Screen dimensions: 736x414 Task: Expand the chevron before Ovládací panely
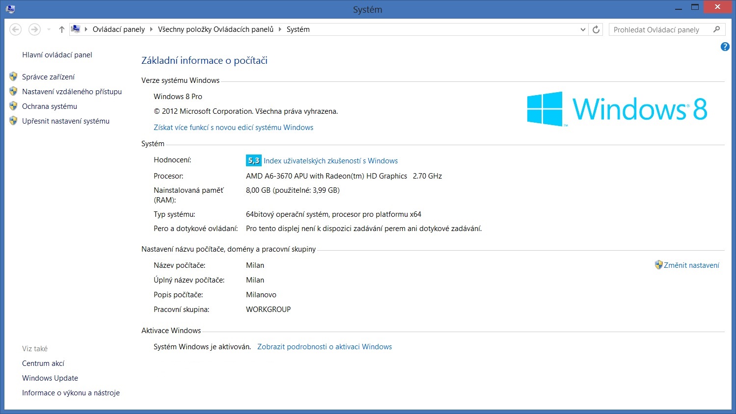pos(86,29)
